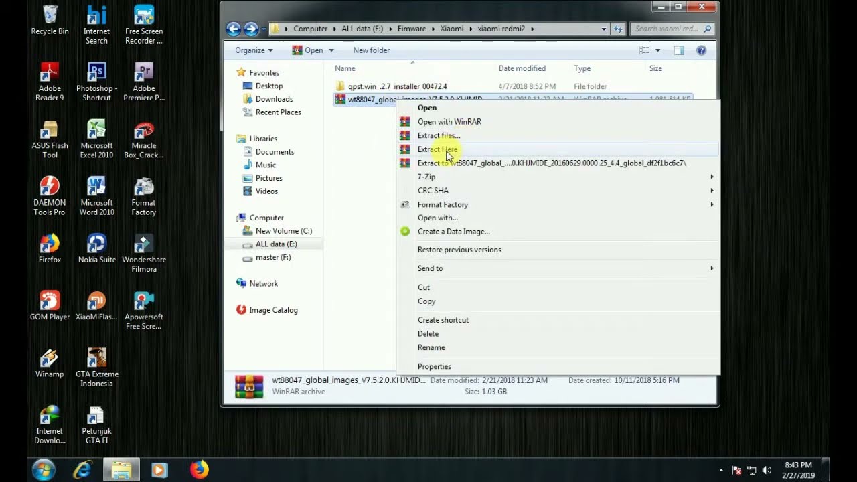The image size is (857, 482).
Task: Launch Free Screen Recorder desktop shortcut
Action: pyautogui.click(x=143, y=25)
